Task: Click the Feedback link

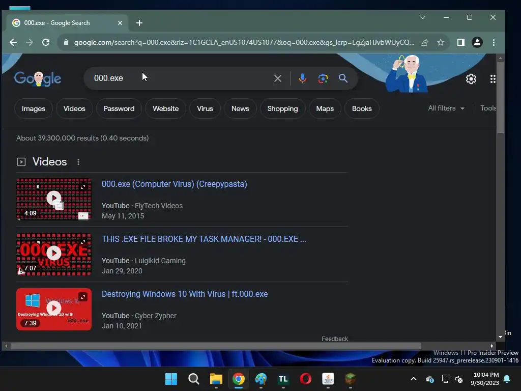Action: click(335, 339)
